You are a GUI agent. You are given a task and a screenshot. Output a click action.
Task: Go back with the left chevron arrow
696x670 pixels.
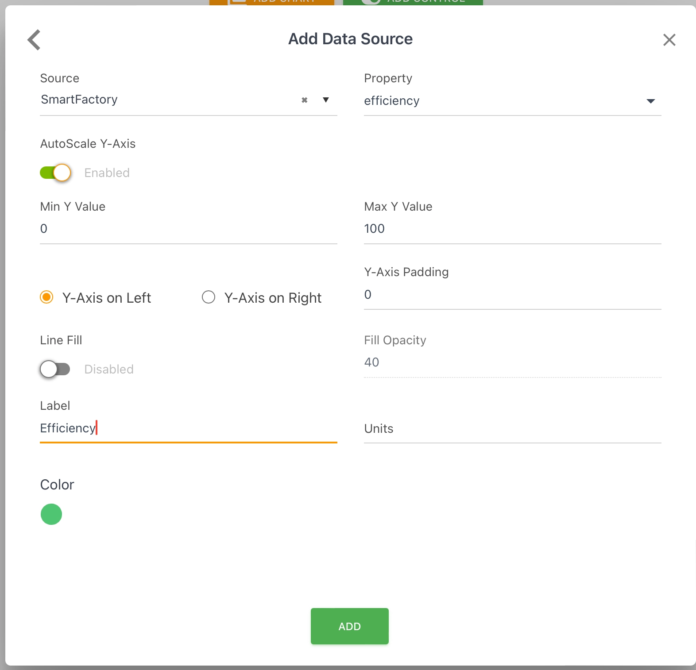(34, 40)
